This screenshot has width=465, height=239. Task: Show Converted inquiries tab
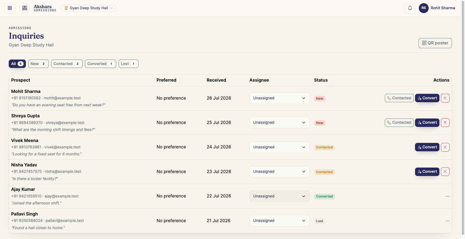[x=101, y=64]
